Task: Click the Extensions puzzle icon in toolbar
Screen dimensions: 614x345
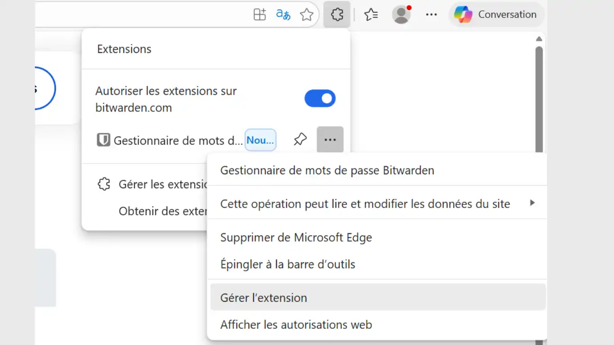Action: tap(337, 15)
